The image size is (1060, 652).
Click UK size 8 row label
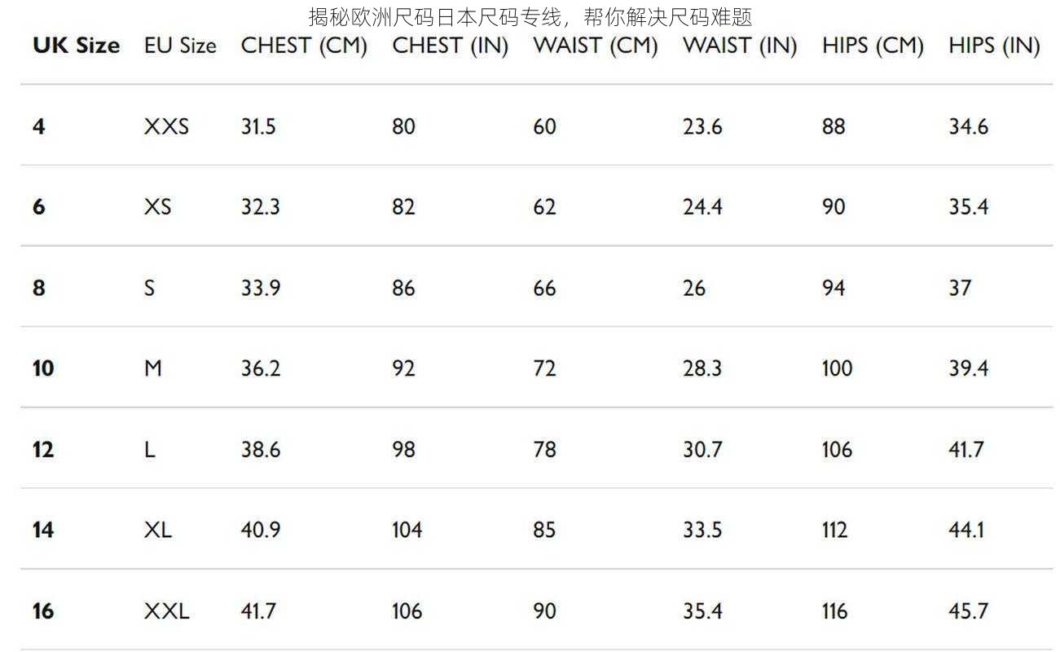click(x=39, y=288)
